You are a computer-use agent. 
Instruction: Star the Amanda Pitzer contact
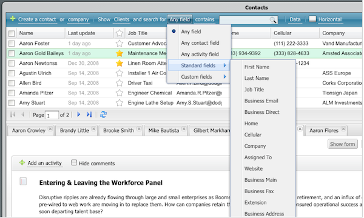tap(120, 93)
